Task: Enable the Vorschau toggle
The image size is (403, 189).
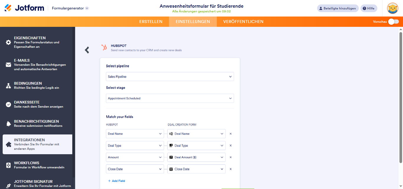Action: click(394, 22)
